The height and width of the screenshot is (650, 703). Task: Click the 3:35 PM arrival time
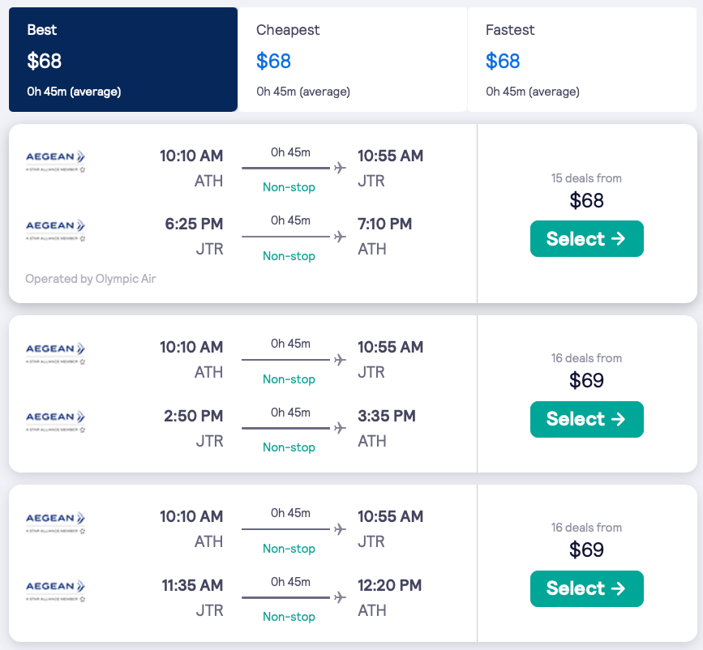tap(387, 416)
